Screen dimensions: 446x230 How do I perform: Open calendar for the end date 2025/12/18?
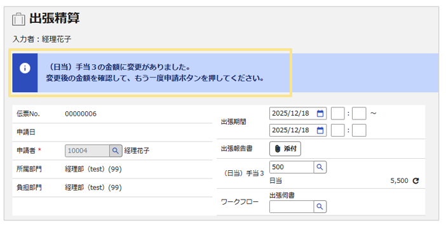point(320,130)
